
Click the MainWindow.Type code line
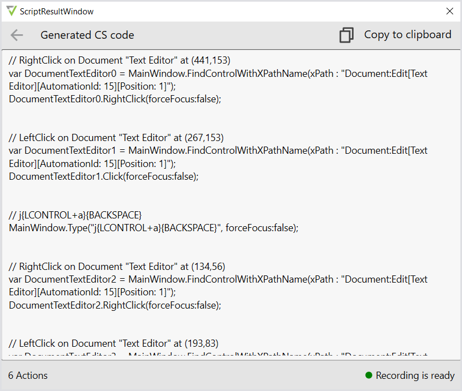point(153,228)
